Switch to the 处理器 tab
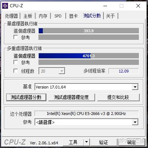This screenshot has height=148, width=148. click(11, 16)
